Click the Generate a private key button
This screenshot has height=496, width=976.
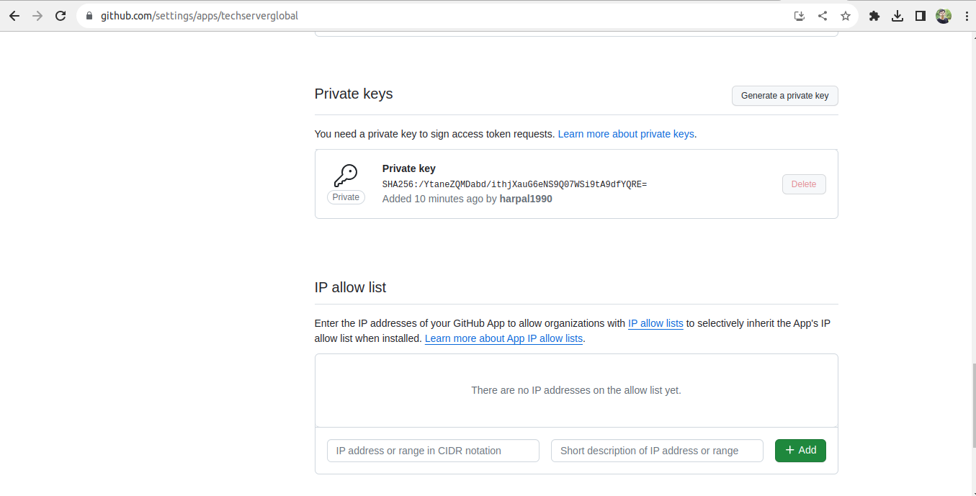(x=785, y=96)
